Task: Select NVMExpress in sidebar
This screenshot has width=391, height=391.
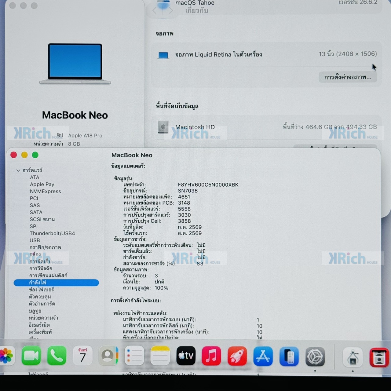Action: click(x=45, y=192)
